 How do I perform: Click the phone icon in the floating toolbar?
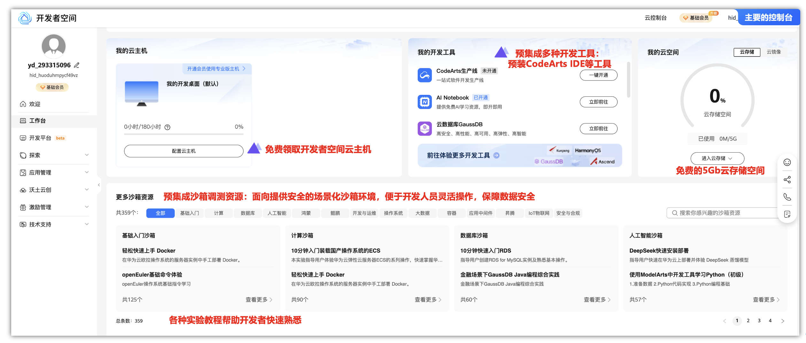click(787, 197)
